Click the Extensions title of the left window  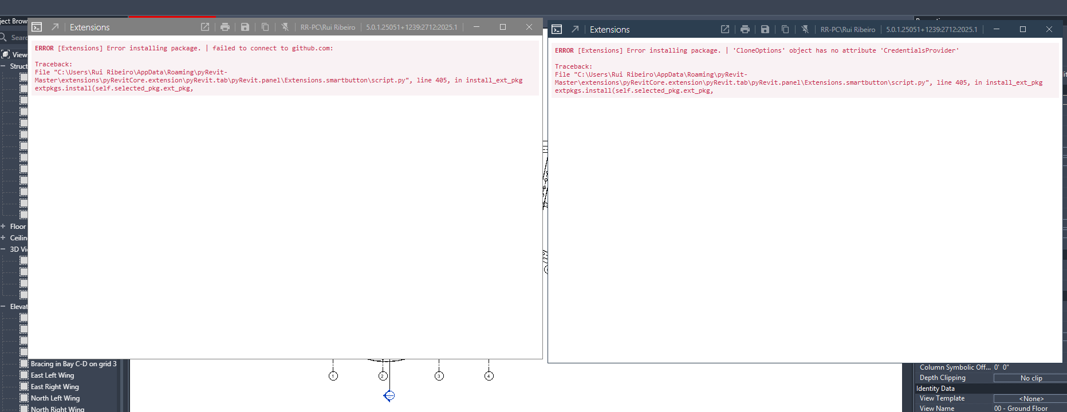(89, 27)
